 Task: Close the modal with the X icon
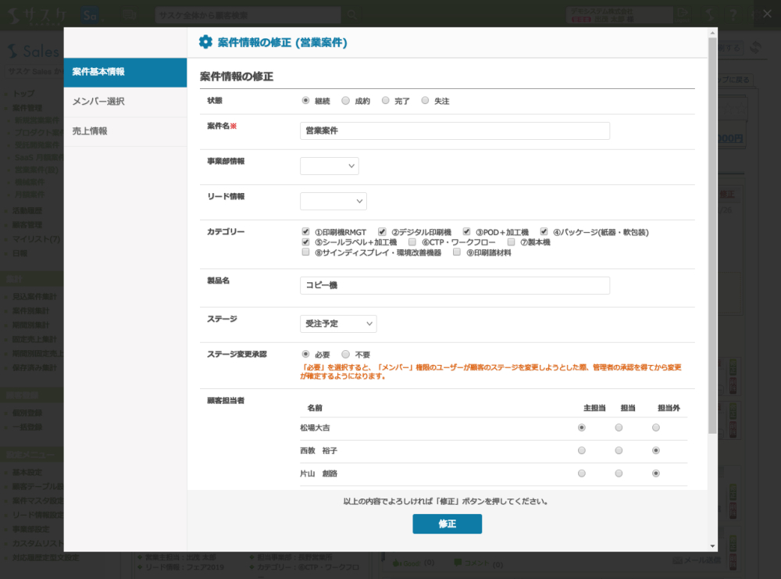(x=765, y=14)
